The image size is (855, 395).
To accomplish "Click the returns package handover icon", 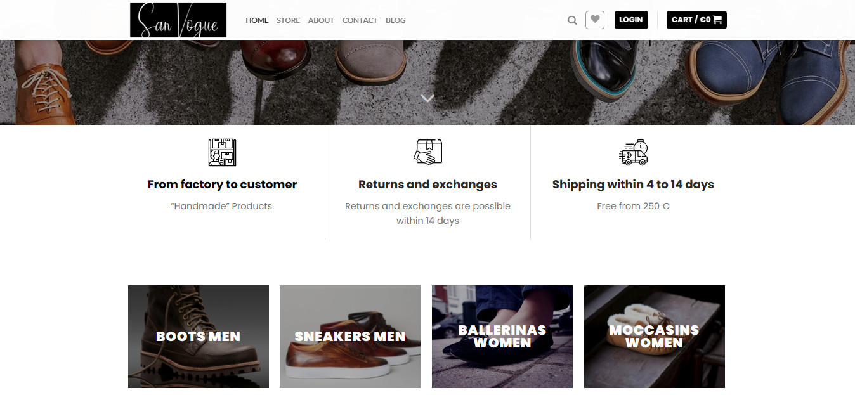I will (x=427, y=152).
